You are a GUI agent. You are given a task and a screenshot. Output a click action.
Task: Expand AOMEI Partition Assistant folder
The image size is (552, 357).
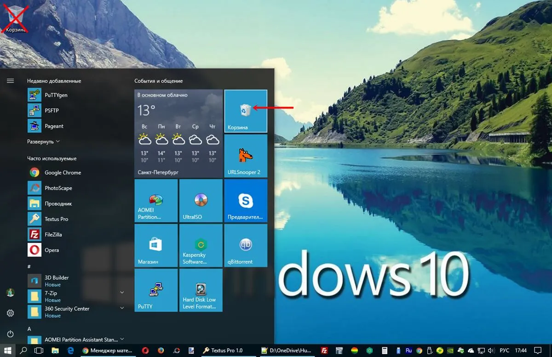click(x=122, y=339)
